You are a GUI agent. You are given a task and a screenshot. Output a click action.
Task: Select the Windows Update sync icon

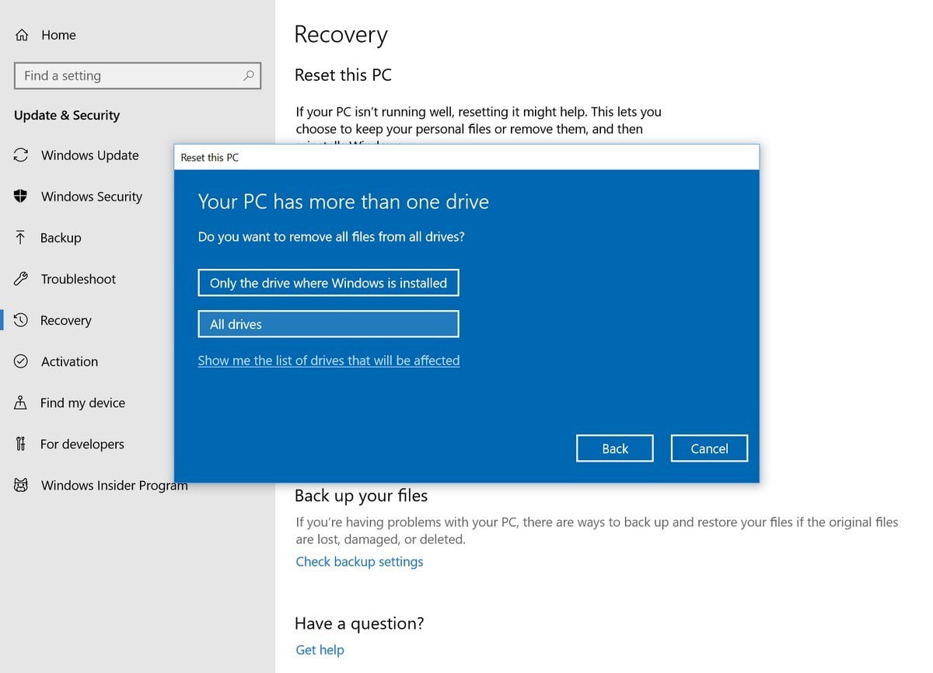[x=22, y=155]
